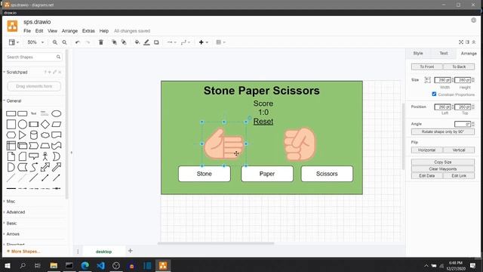Open the Help menu
This screenshot has height=272, width=483.
(104, 31)
